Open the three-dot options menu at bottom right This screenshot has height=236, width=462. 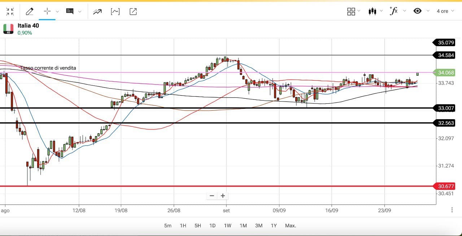pyautogui.click(x=452, y=210)
